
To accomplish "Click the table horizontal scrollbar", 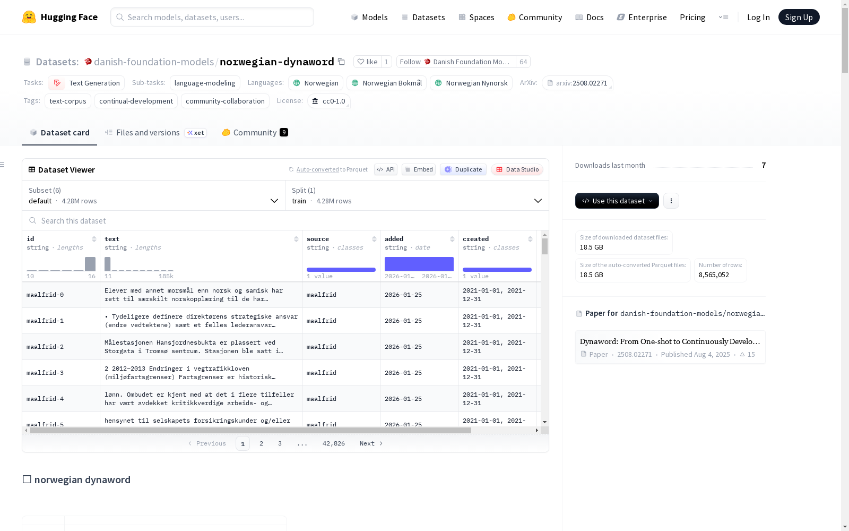I will (x=250, y=430).
